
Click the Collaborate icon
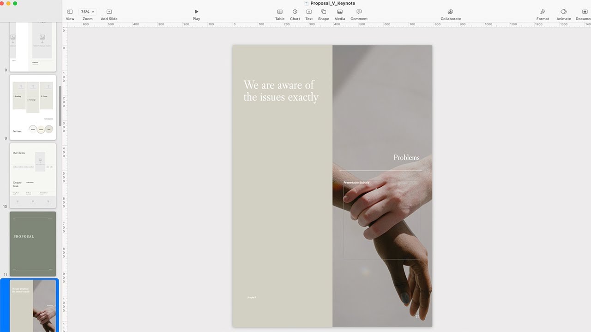point(450,12)
